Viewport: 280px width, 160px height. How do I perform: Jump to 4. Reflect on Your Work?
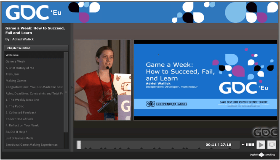pyautogui.click(x=34, y=126)
